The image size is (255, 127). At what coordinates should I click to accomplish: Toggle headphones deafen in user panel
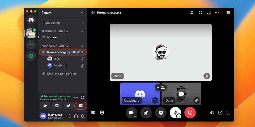tap(76, 116)
